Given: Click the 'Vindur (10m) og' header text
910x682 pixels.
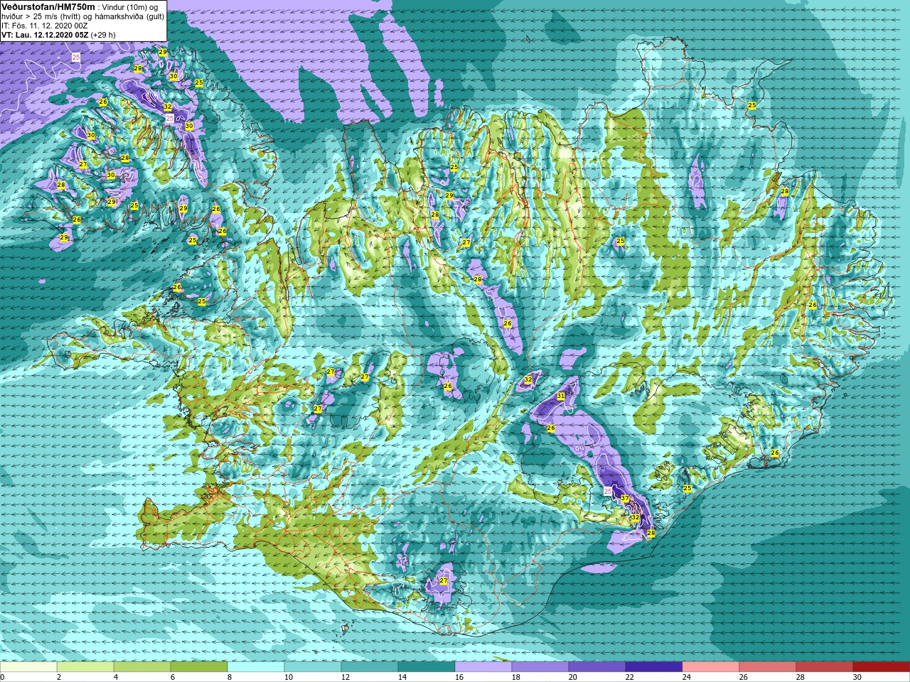Looking at the screenshot, I should coord(130,7).
